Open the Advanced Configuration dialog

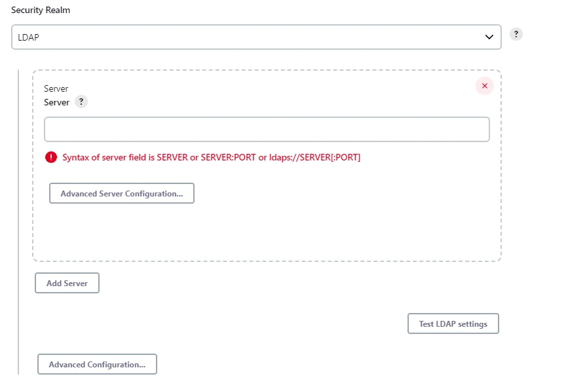(97, 364)
